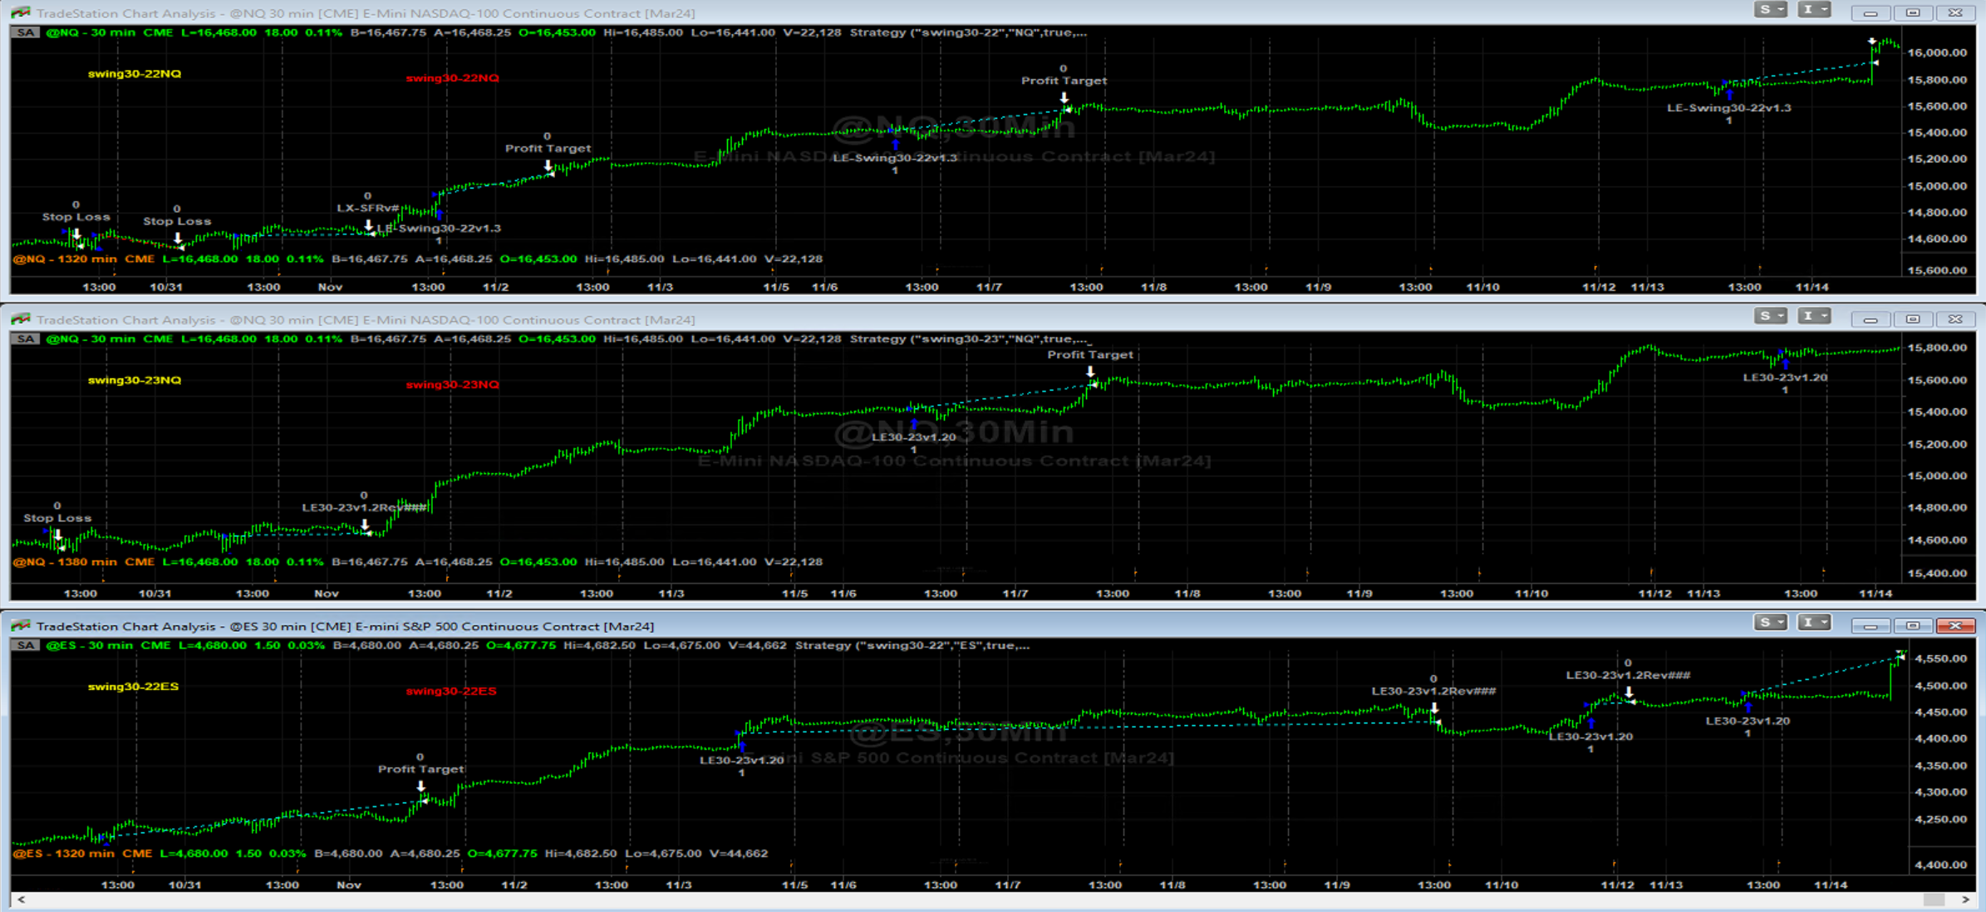Open the I dropdown in top NQ window

click(1814, 10)
